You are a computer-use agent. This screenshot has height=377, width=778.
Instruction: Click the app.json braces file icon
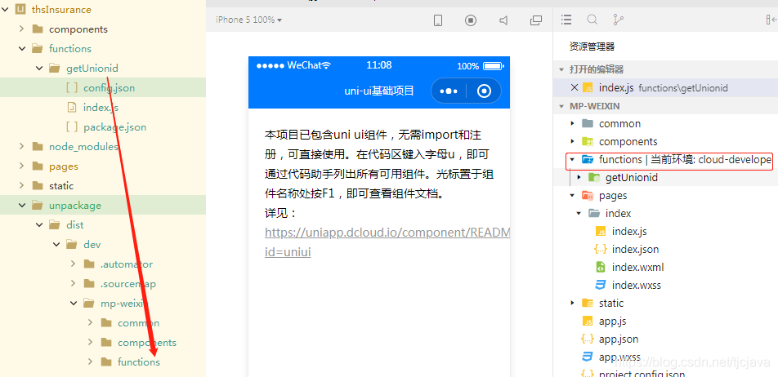588,339
